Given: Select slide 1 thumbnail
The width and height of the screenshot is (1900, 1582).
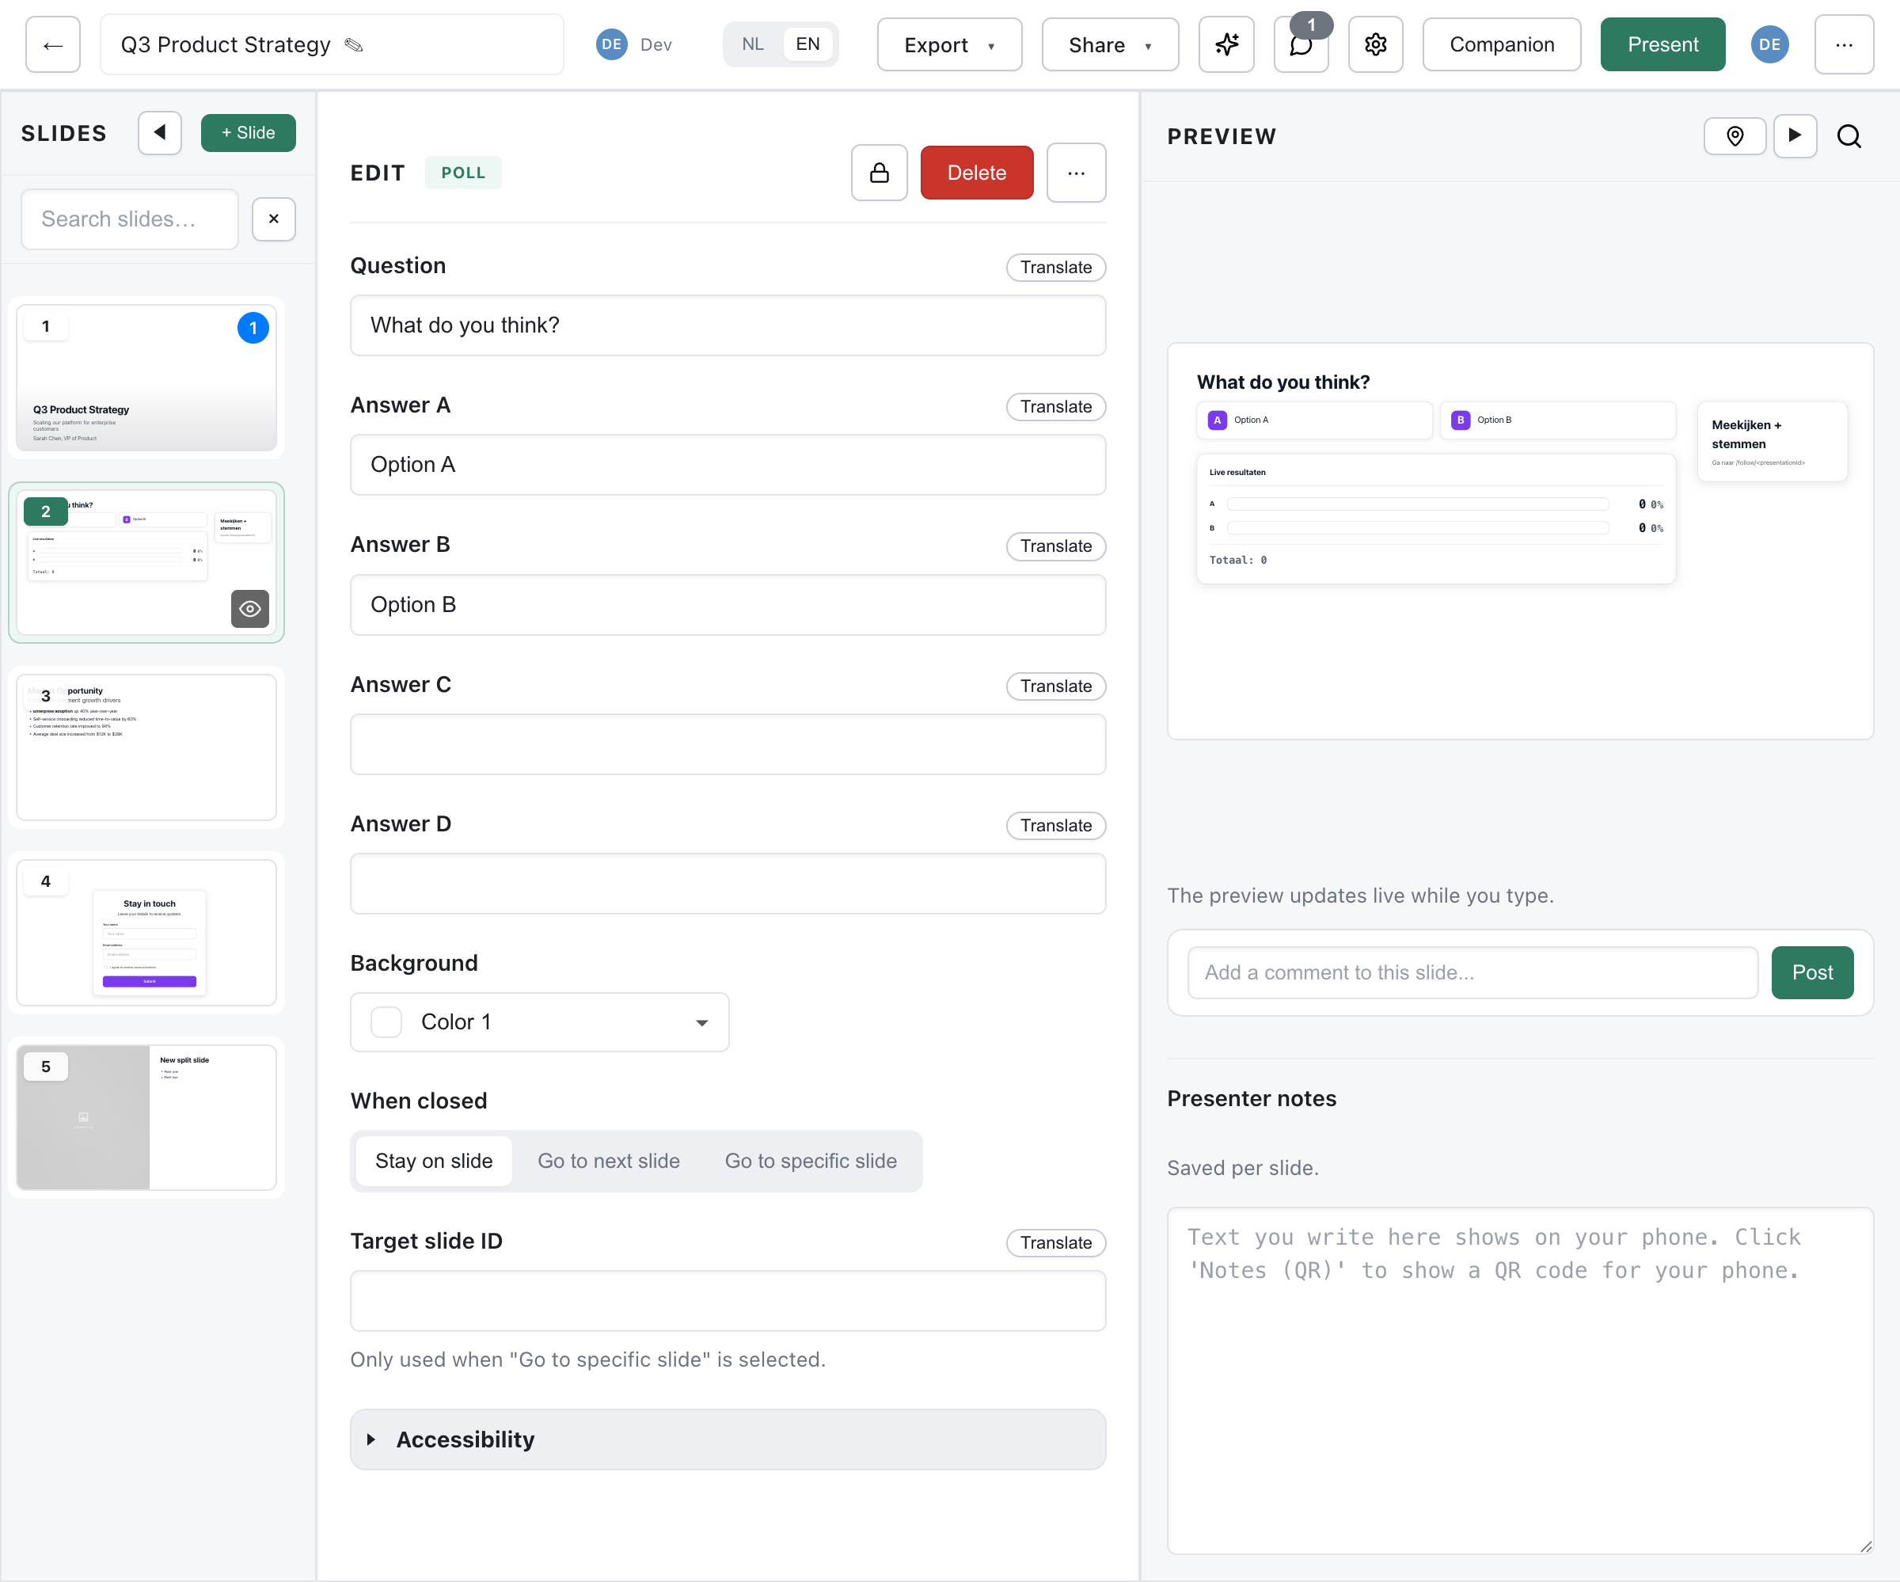Looking at the screenshot, I should [x=146, y=378].
